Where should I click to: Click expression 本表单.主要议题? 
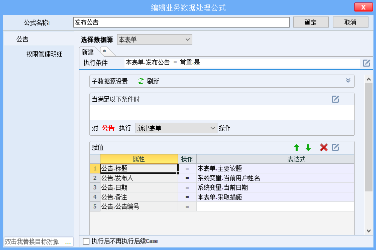275,169
